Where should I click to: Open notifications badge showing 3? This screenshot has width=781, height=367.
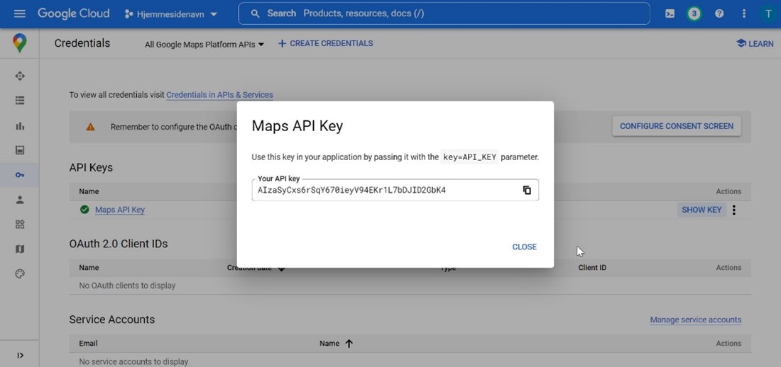694,13
